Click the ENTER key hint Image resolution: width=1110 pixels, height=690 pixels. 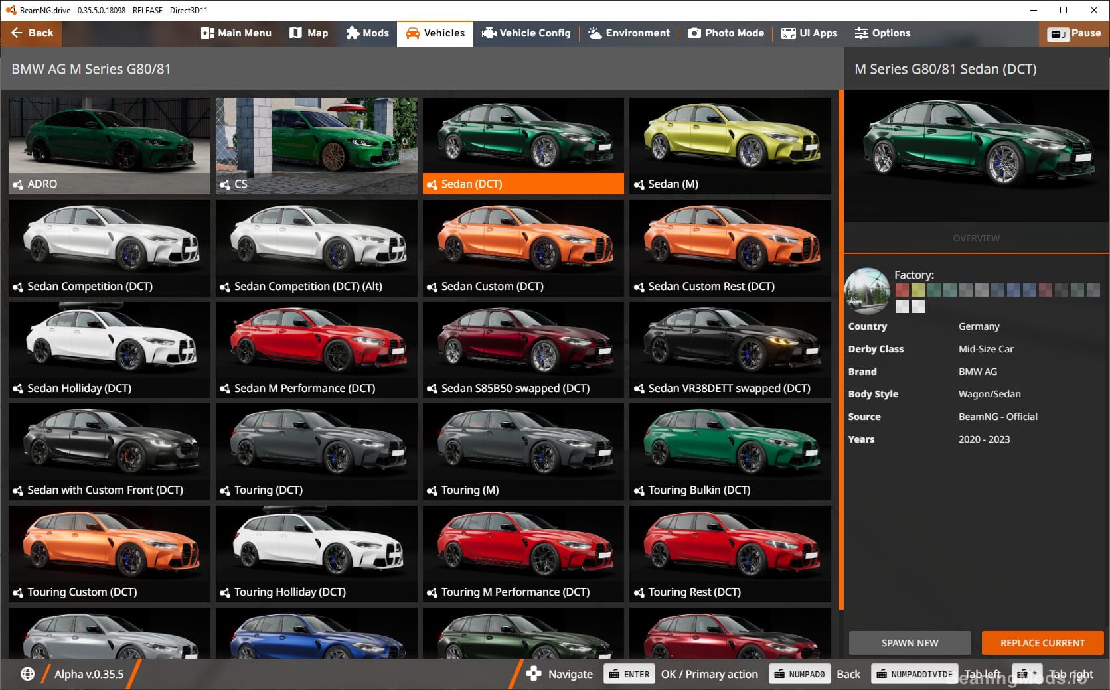click(x=629, y=674)
